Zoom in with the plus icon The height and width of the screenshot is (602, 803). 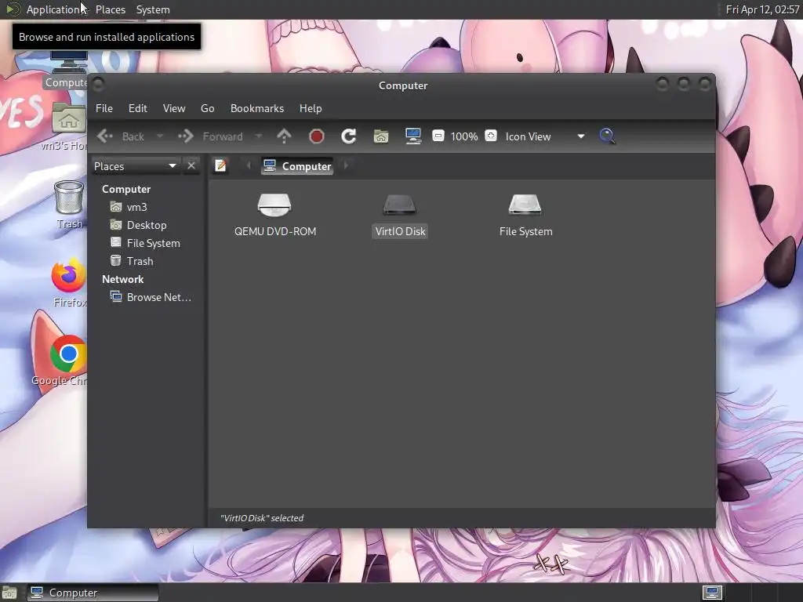(x=491, y=136)
